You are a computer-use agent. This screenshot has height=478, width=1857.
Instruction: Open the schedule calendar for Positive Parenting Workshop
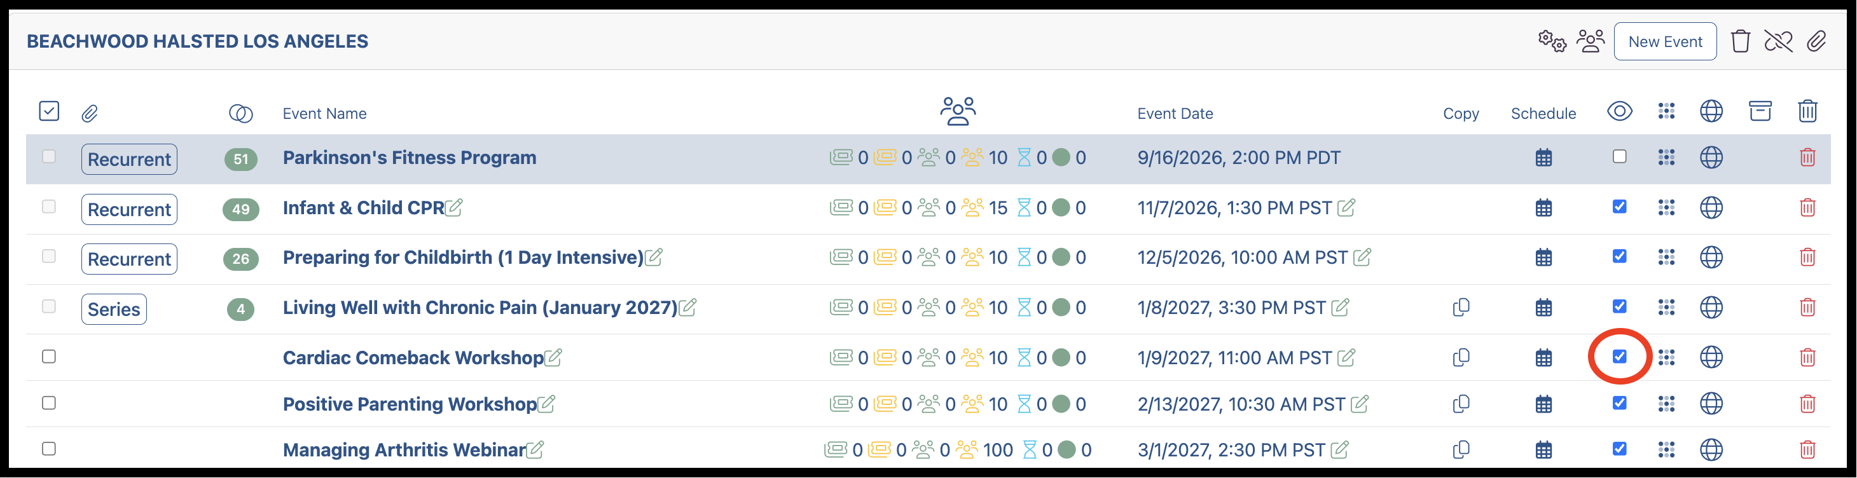(1543, 404)
